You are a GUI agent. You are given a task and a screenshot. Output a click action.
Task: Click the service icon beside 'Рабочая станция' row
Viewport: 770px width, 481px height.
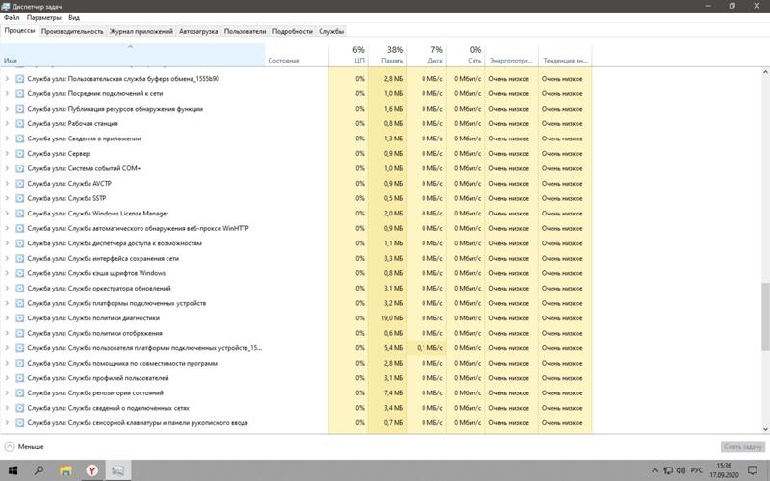19,124
